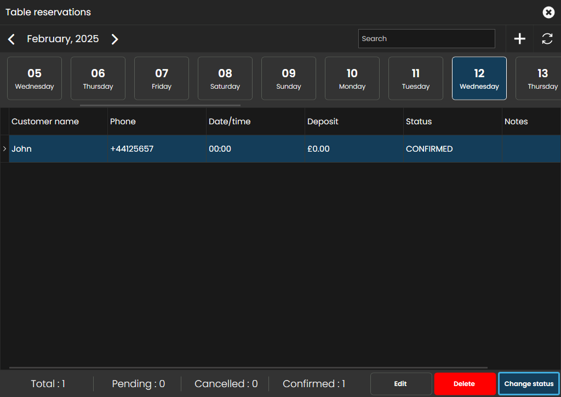Advance to next month using right arrow

coord(115,39)
